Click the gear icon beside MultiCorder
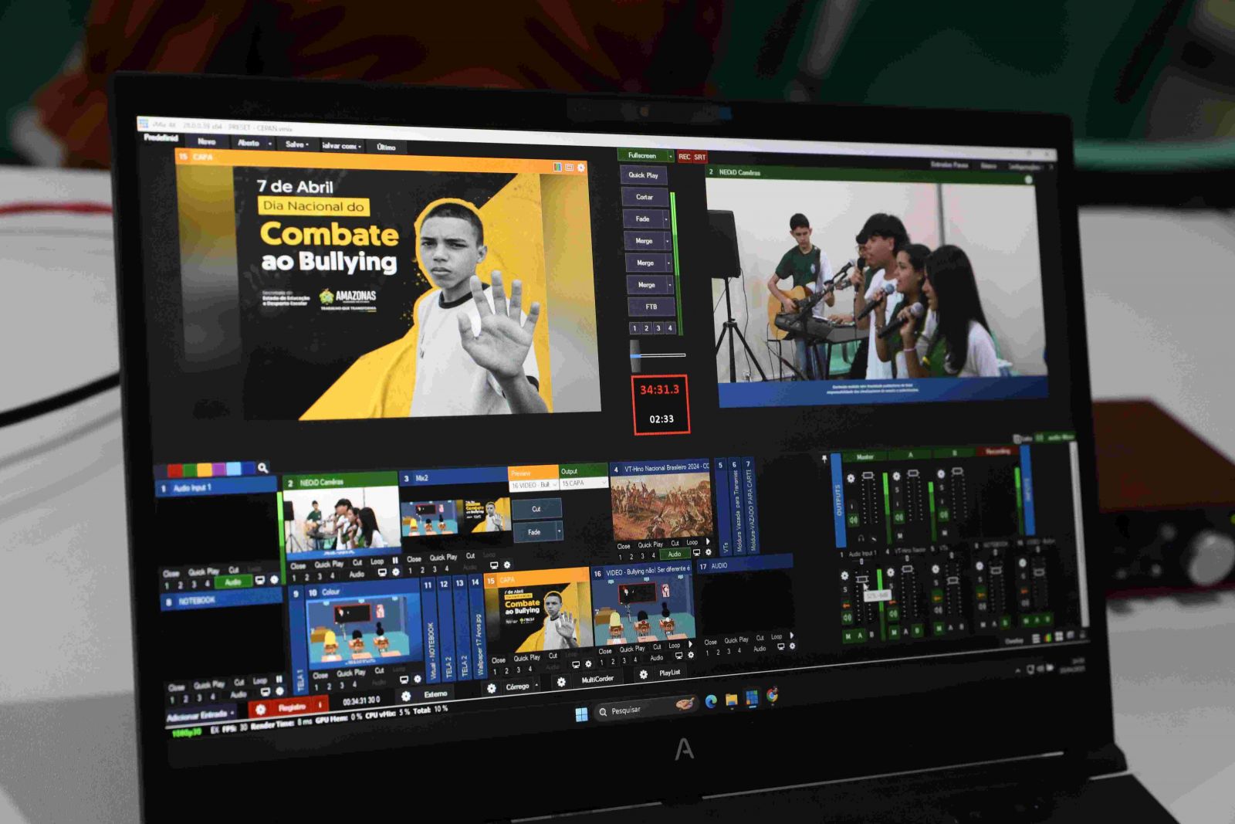The image size is (1235, 824). click(561, 682)
